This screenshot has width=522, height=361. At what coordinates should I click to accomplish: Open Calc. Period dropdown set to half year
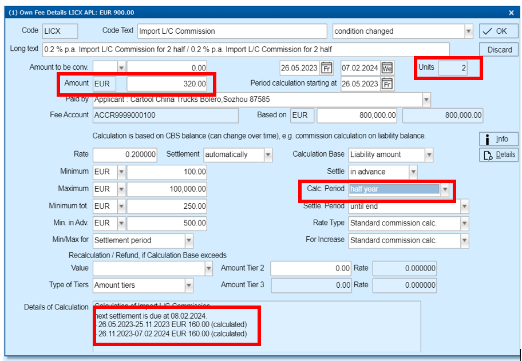coord(445,189)
